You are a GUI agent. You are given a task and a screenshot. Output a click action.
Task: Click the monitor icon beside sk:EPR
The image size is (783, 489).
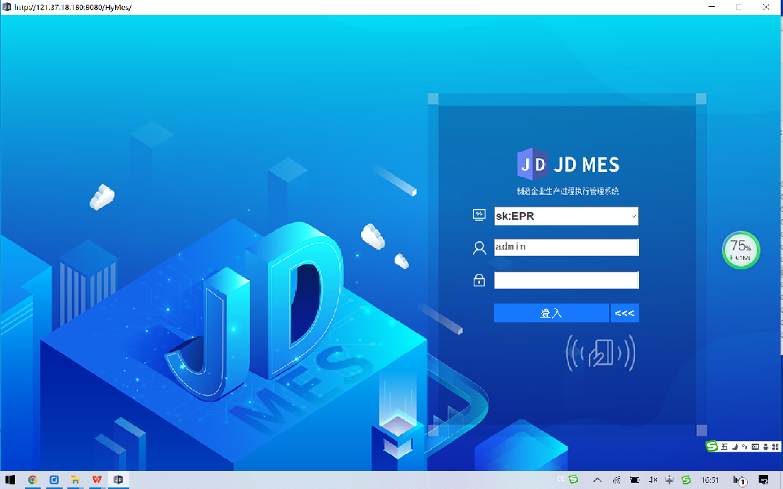click(479, 215)
